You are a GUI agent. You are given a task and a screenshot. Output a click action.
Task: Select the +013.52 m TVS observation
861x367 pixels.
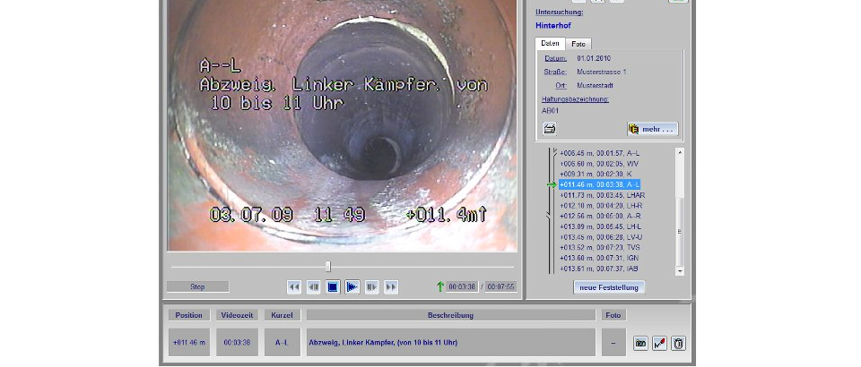click(x=600, y=247)
